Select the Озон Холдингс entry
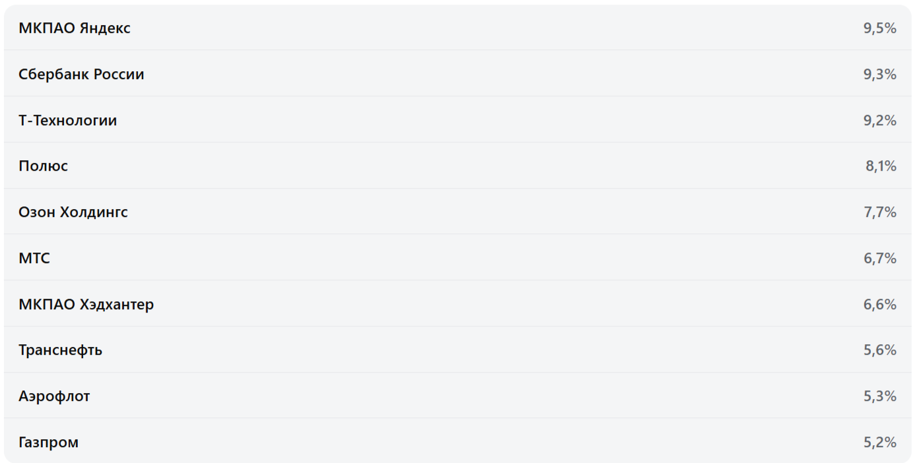Screen dimensions: 913x463 click(x=73, y=212)
